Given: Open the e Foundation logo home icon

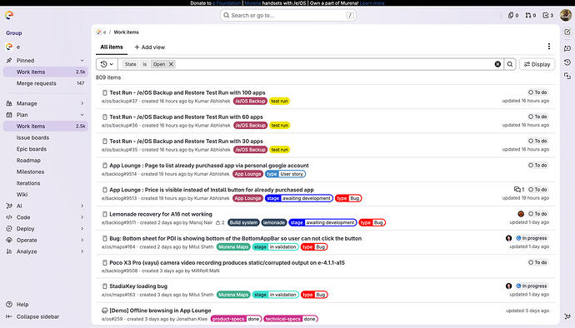Looking at the screenshot, I should (9, 15).
